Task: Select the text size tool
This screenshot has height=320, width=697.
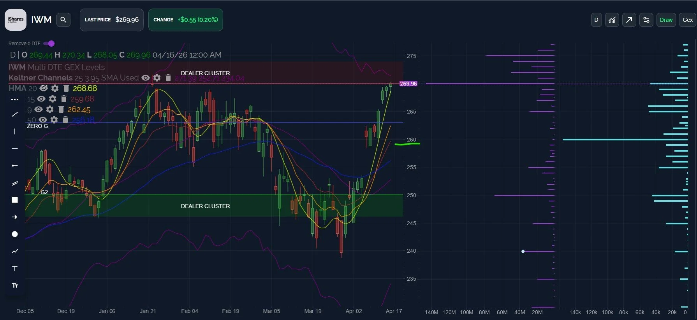Action: click(15, 285)
